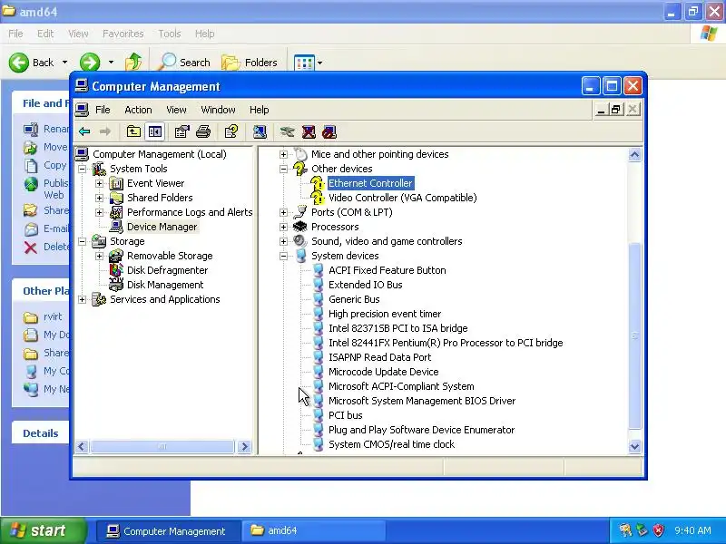Image resolution: width=726 pixels, height=544 pixels.
Task: Click right arrow on console tree horizontal scrollbar
Action: 244,446
